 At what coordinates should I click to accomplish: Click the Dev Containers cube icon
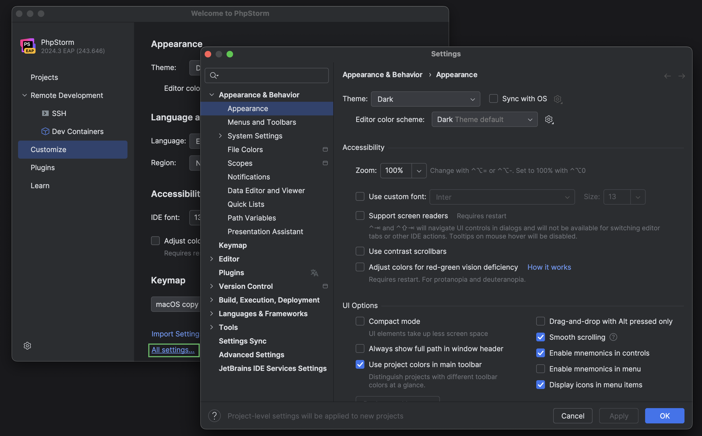pos(45,131)
